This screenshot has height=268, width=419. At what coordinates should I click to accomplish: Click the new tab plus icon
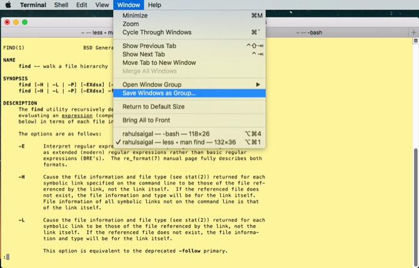pyautogui.click(x=413, y=32)
